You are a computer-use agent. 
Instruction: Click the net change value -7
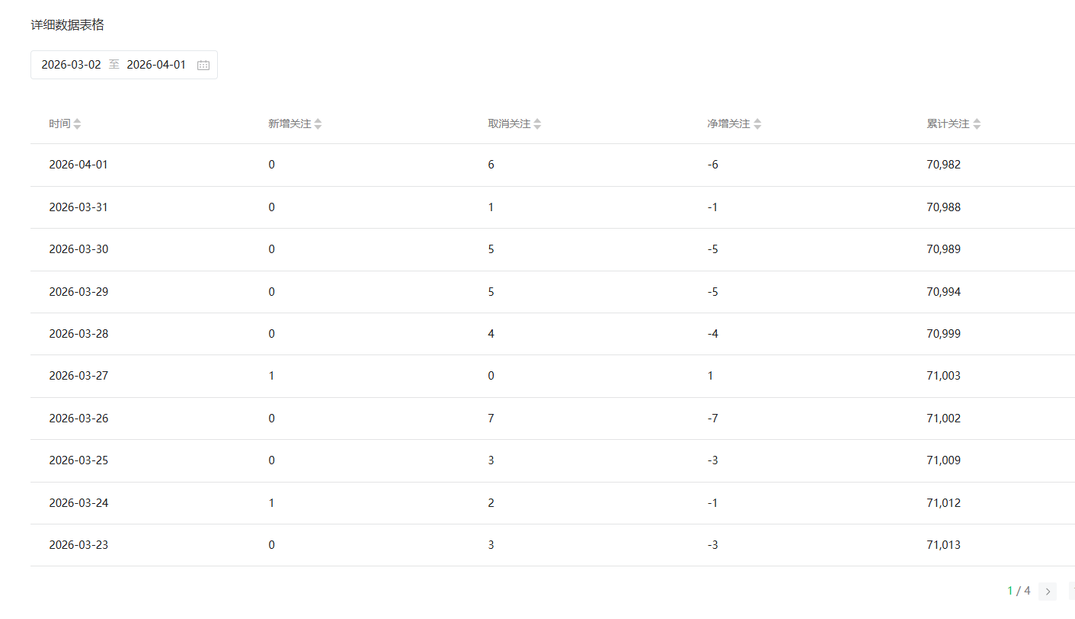click(x=712, y=419)
